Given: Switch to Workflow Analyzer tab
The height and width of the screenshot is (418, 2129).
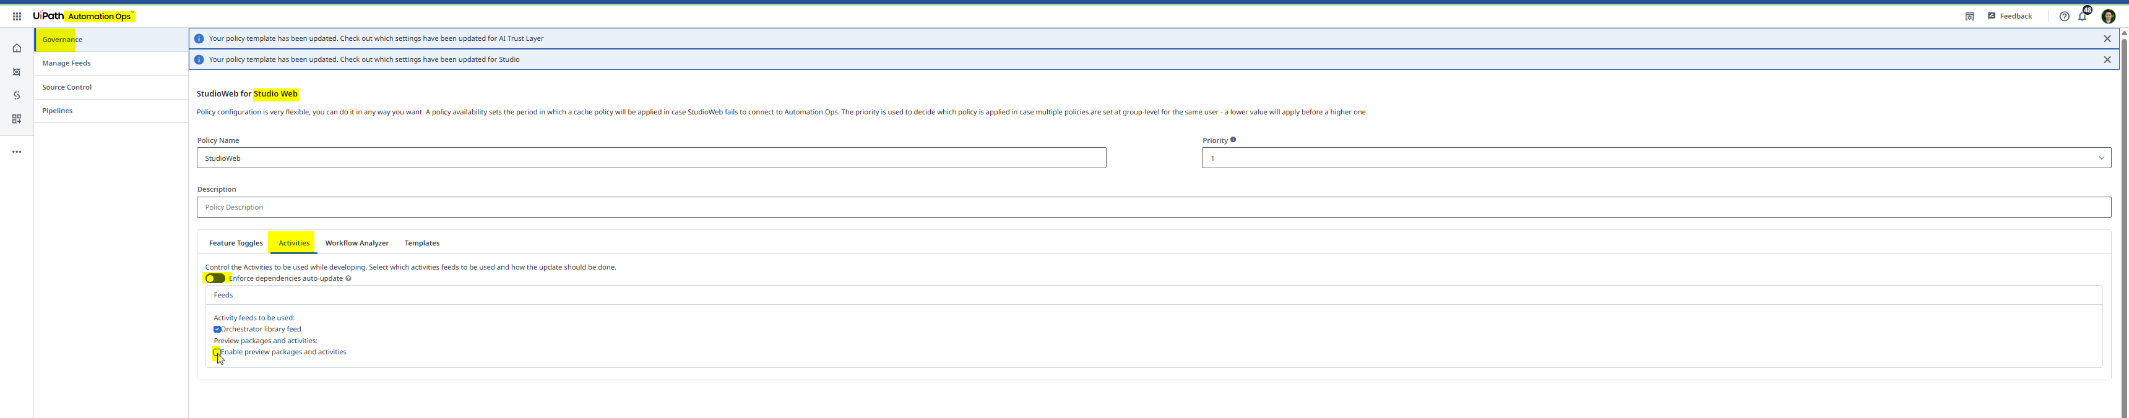Looking at the screenshot, I should pos(356,243).
